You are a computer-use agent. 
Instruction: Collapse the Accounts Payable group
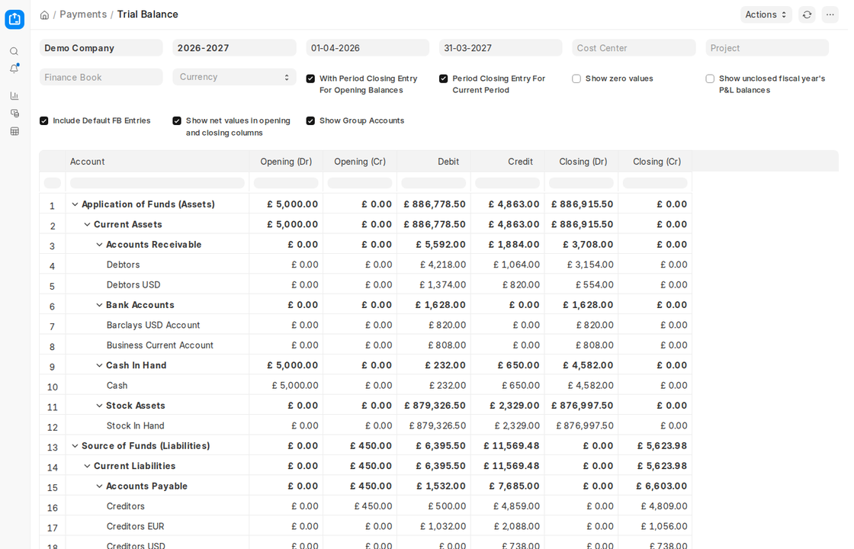click(99, 486)
